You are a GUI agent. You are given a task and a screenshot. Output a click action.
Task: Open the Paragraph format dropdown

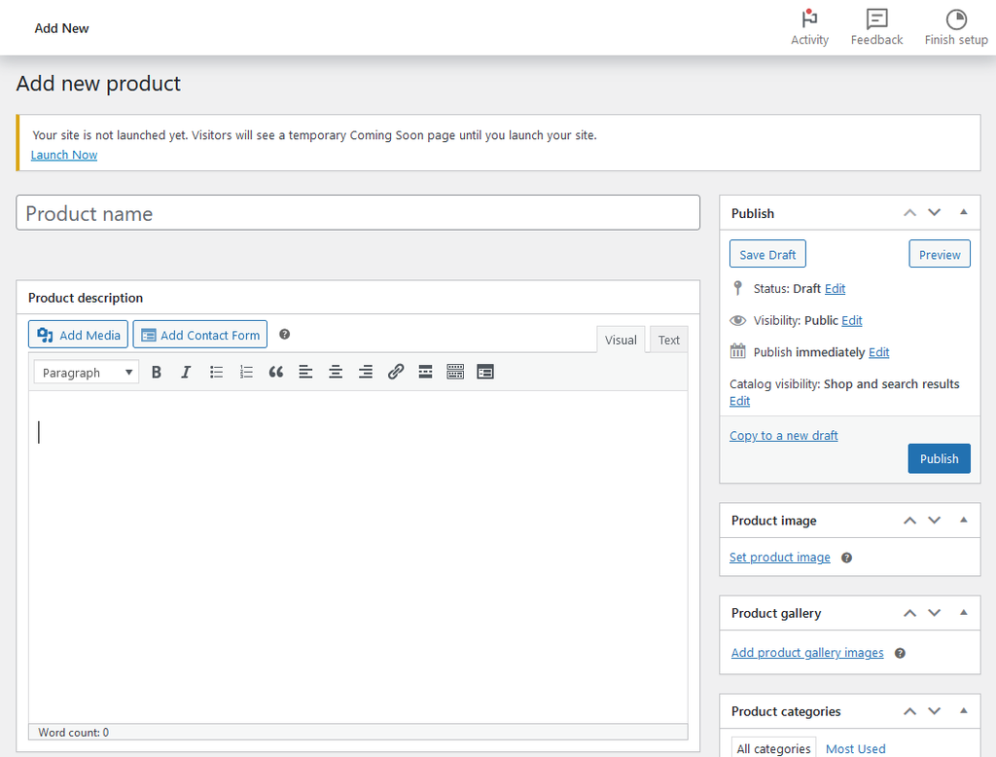coord(87,373)
